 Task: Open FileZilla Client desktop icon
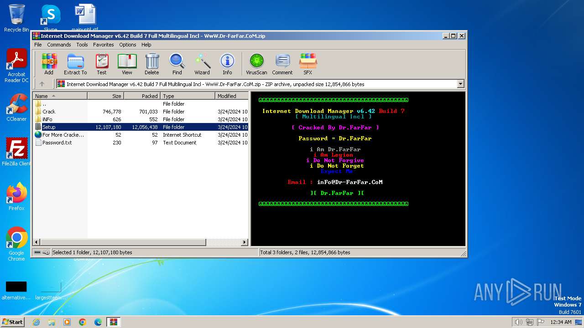pyautogui.click(x=16, y=152)
